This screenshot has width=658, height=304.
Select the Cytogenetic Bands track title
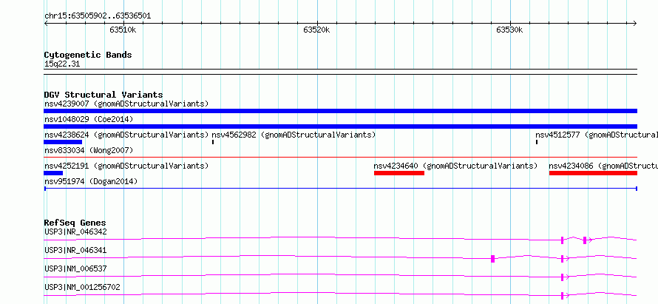click(88, 55)
